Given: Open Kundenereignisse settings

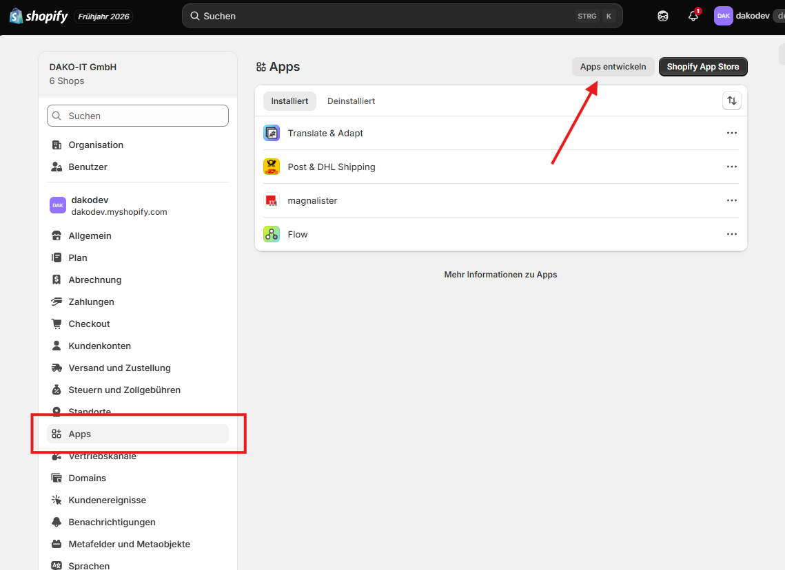Looking at the screenshot, I should 138,500.
